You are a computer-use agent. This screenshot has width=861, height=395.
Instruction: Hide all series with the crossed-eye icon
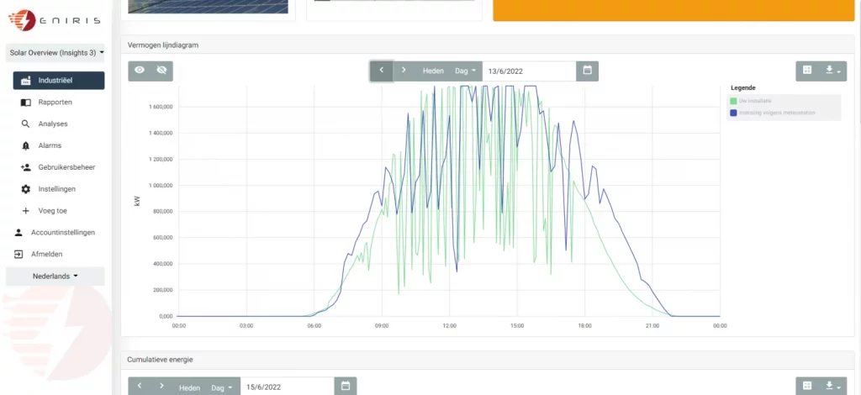(x=161, y=71)
